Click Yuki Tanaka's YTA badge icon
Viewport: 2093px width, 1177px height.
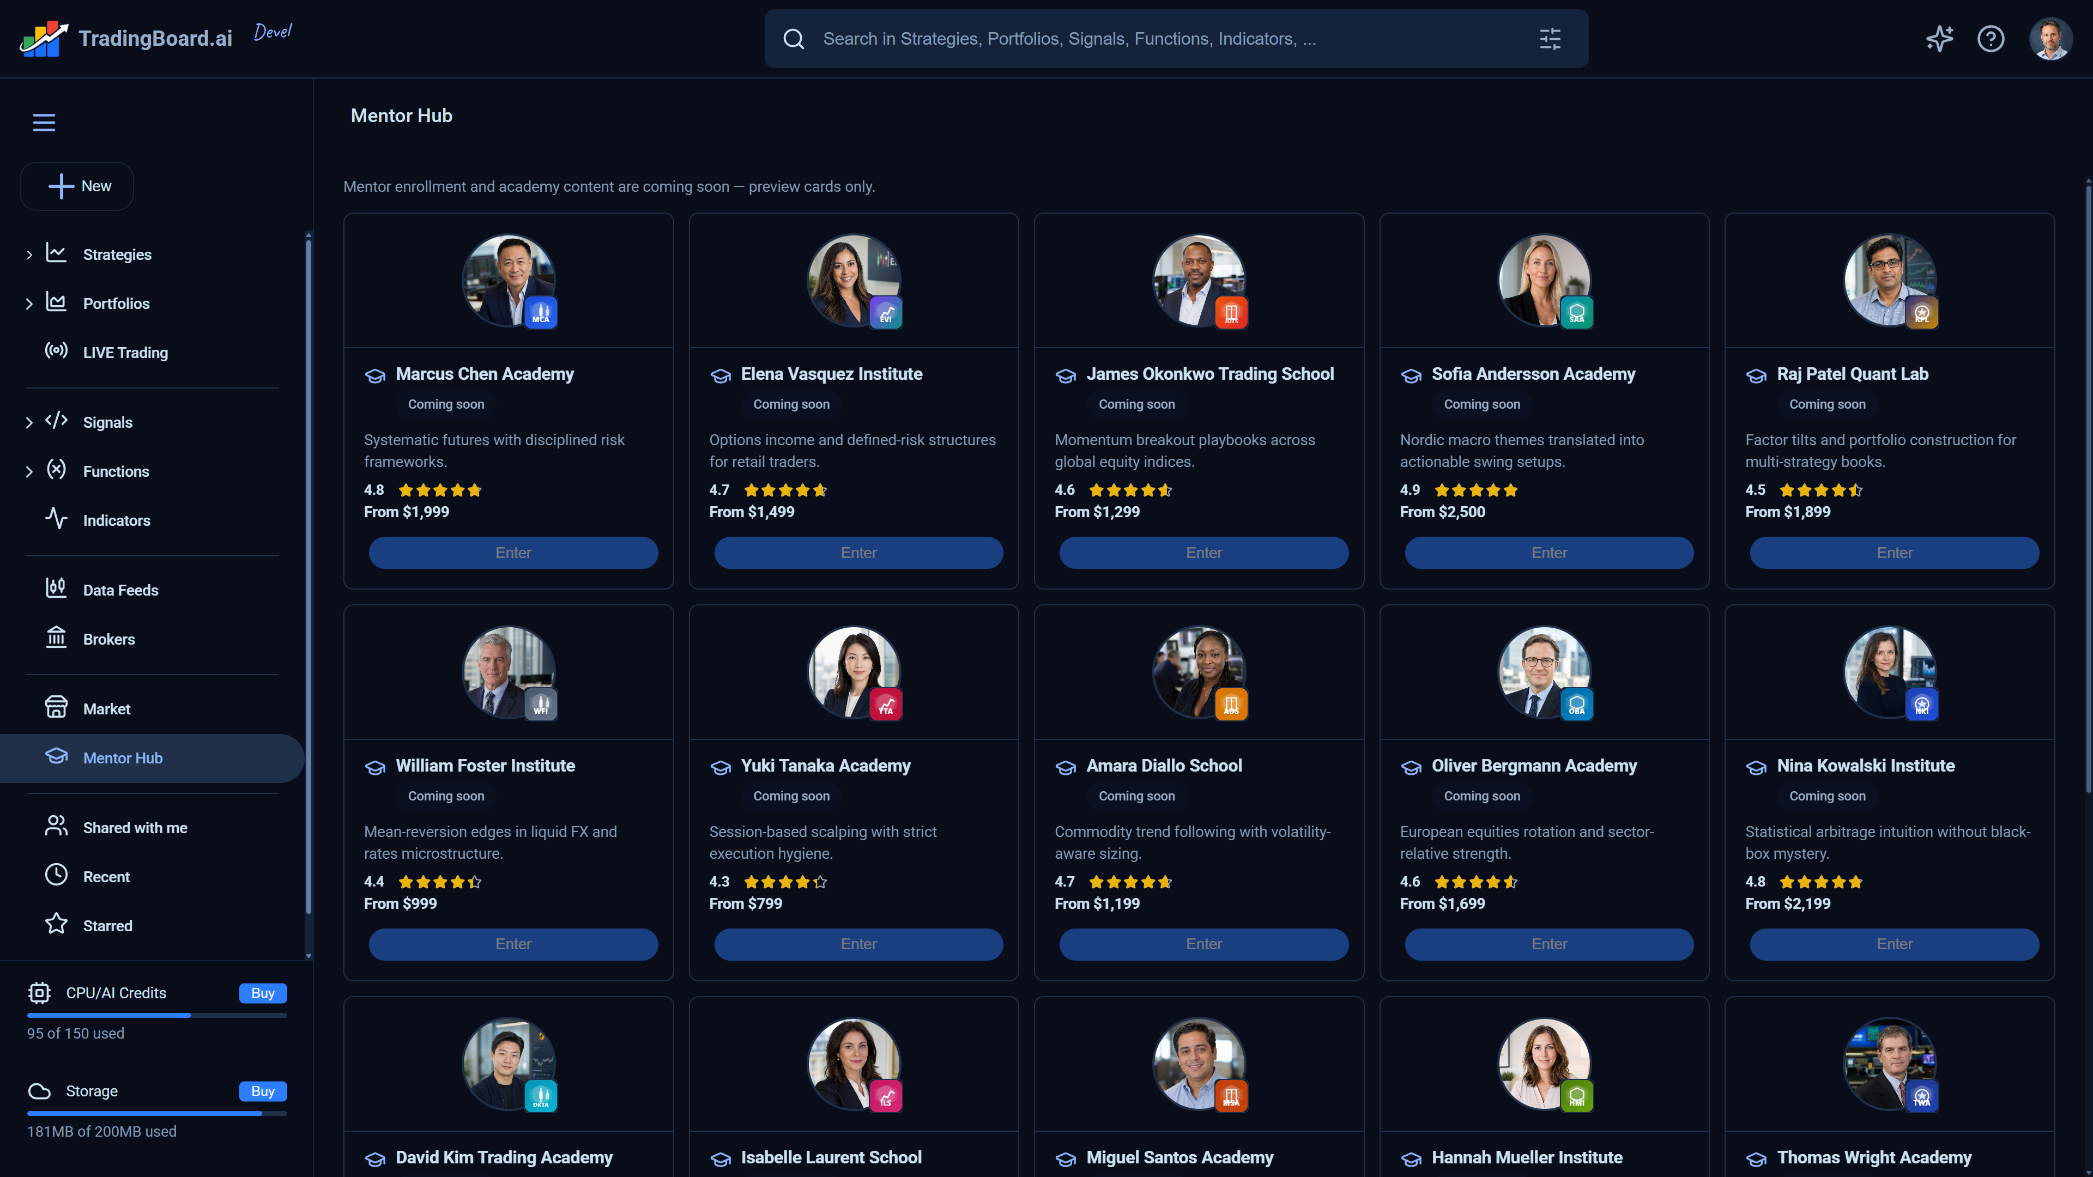point(886,704)
